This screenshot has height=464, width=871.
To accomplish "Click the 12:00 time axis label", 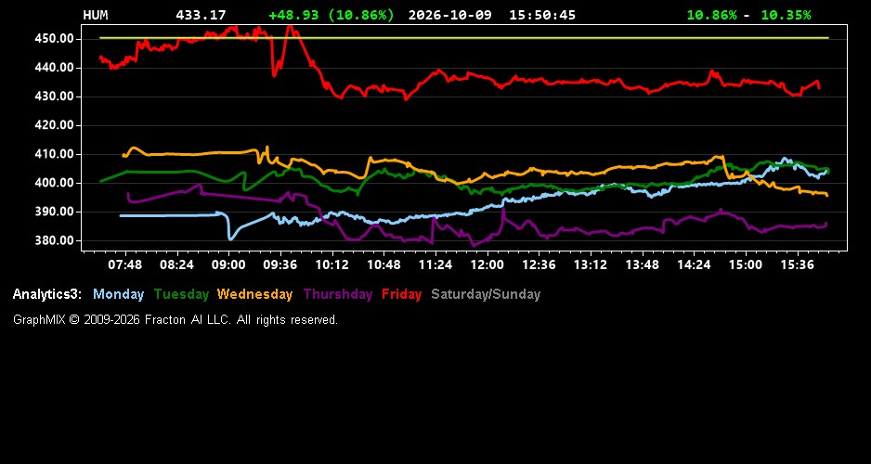I will (487, 264).
